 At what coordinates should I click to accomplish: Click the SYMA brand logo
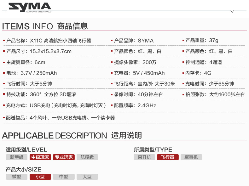click(30, 7)
